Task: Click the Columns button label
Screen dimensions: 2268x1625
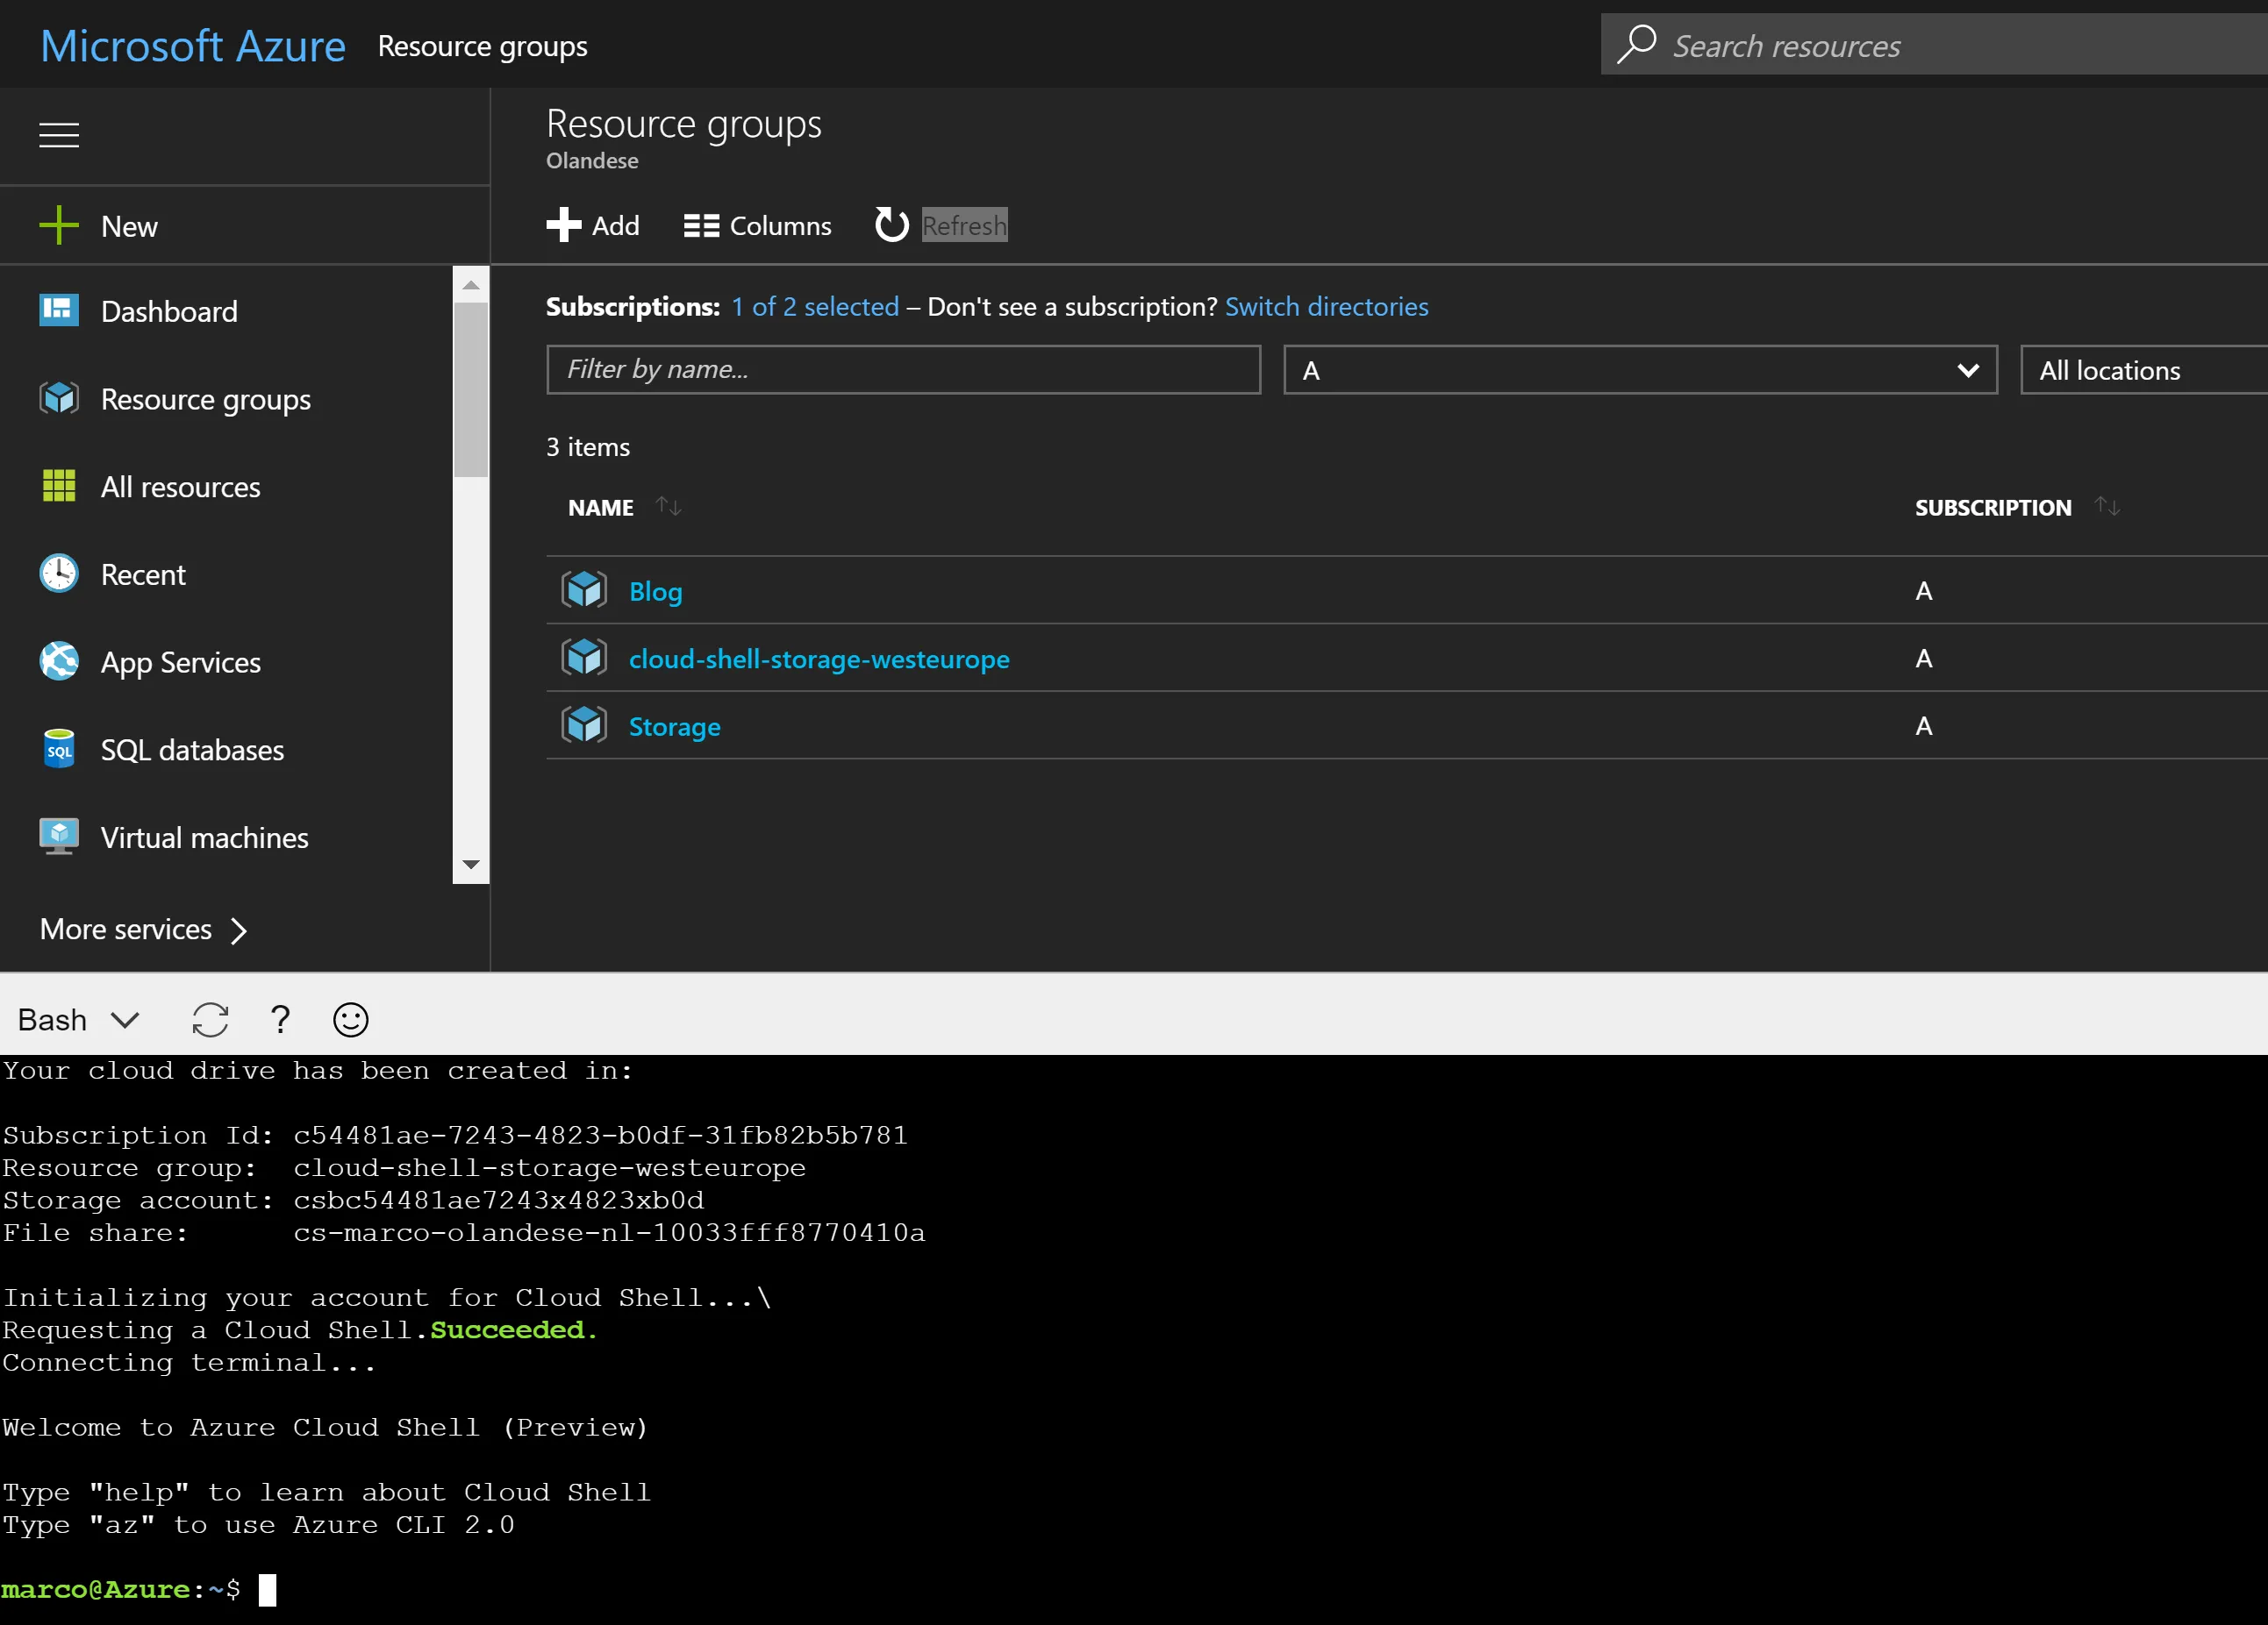Action: [780, 226]
